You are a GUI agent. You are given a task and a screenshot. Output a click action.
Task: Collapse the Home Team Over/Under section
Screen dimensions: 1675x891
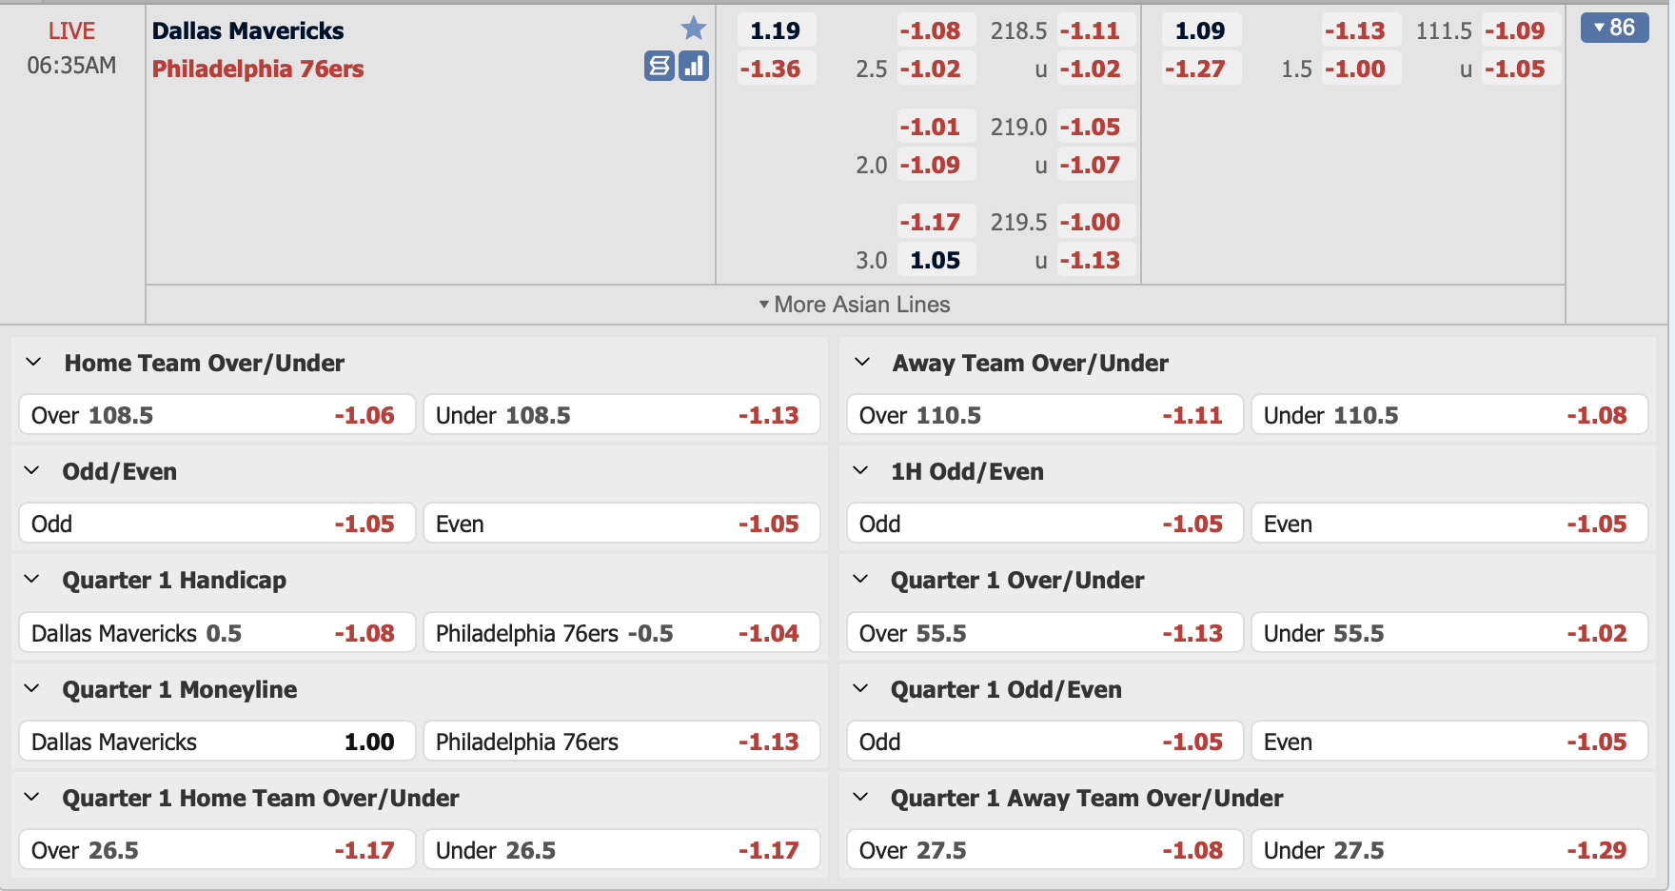tap(33, 363)
